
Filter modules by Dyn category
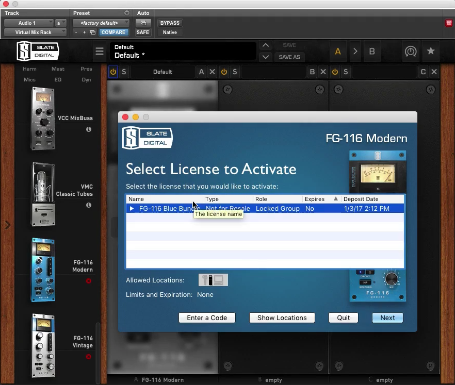(86, 79)
